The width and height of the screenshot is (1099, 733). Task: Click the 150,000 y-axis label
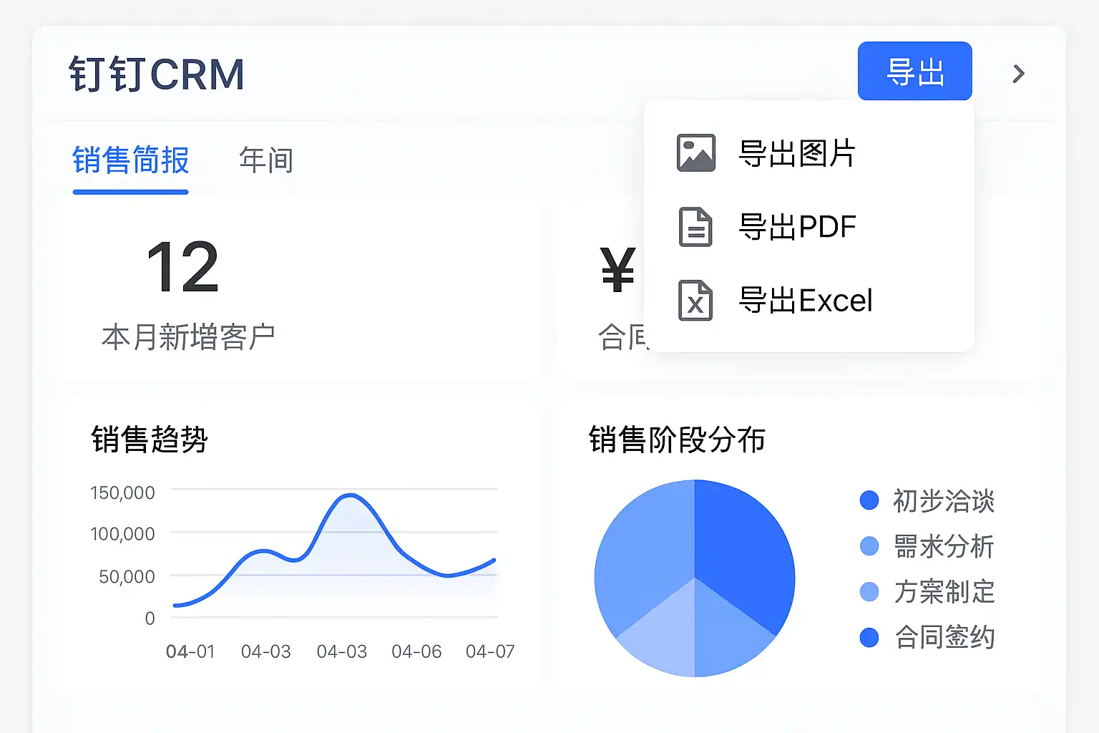click(x=122, y=493)
